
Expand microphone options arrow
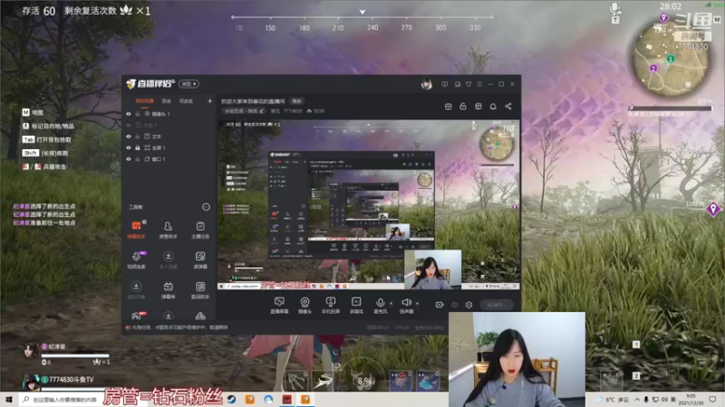pyautogui.click(x=391, y=303)
